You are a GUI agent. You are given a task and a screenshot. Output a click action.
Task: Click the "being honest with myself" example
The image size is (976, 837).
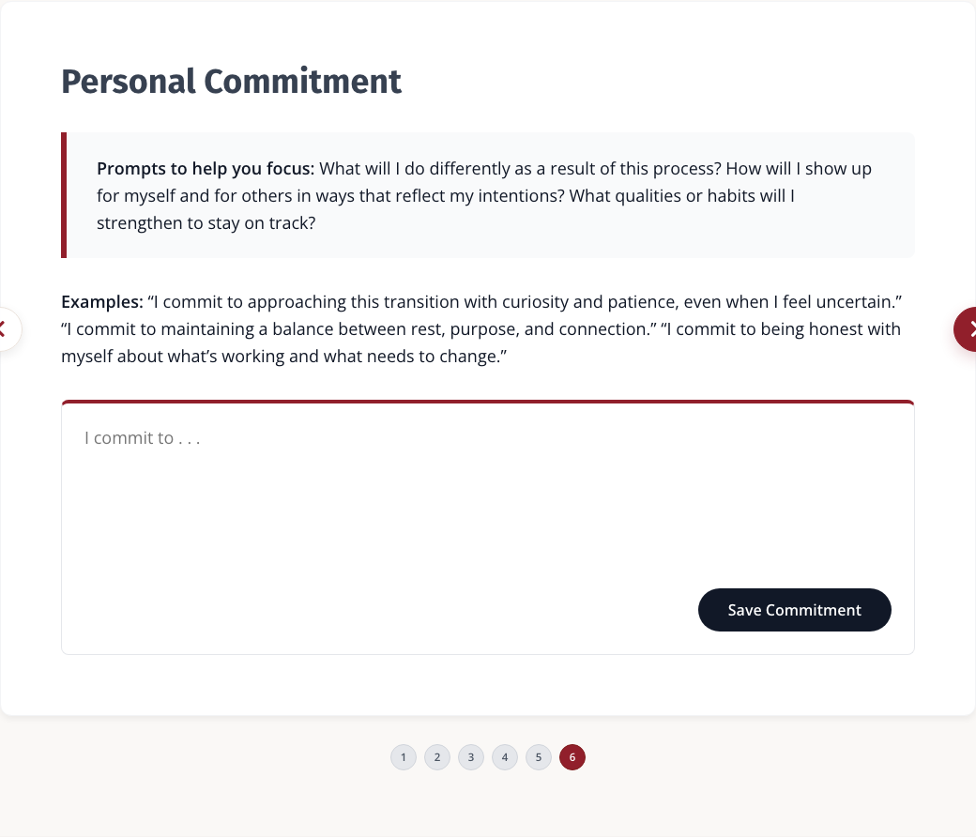(480, 342)
